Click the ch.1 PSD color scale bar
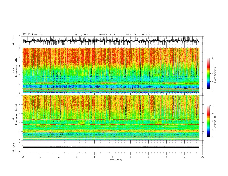Viewport: 228px width, 176px height. tap(208, 74)
